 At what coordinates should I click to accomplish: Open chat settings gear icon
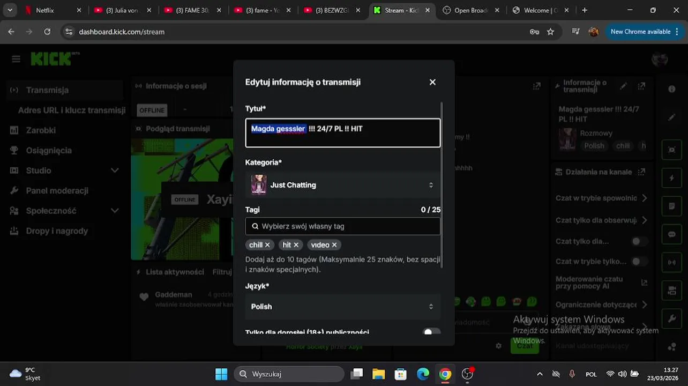(498, 346)
